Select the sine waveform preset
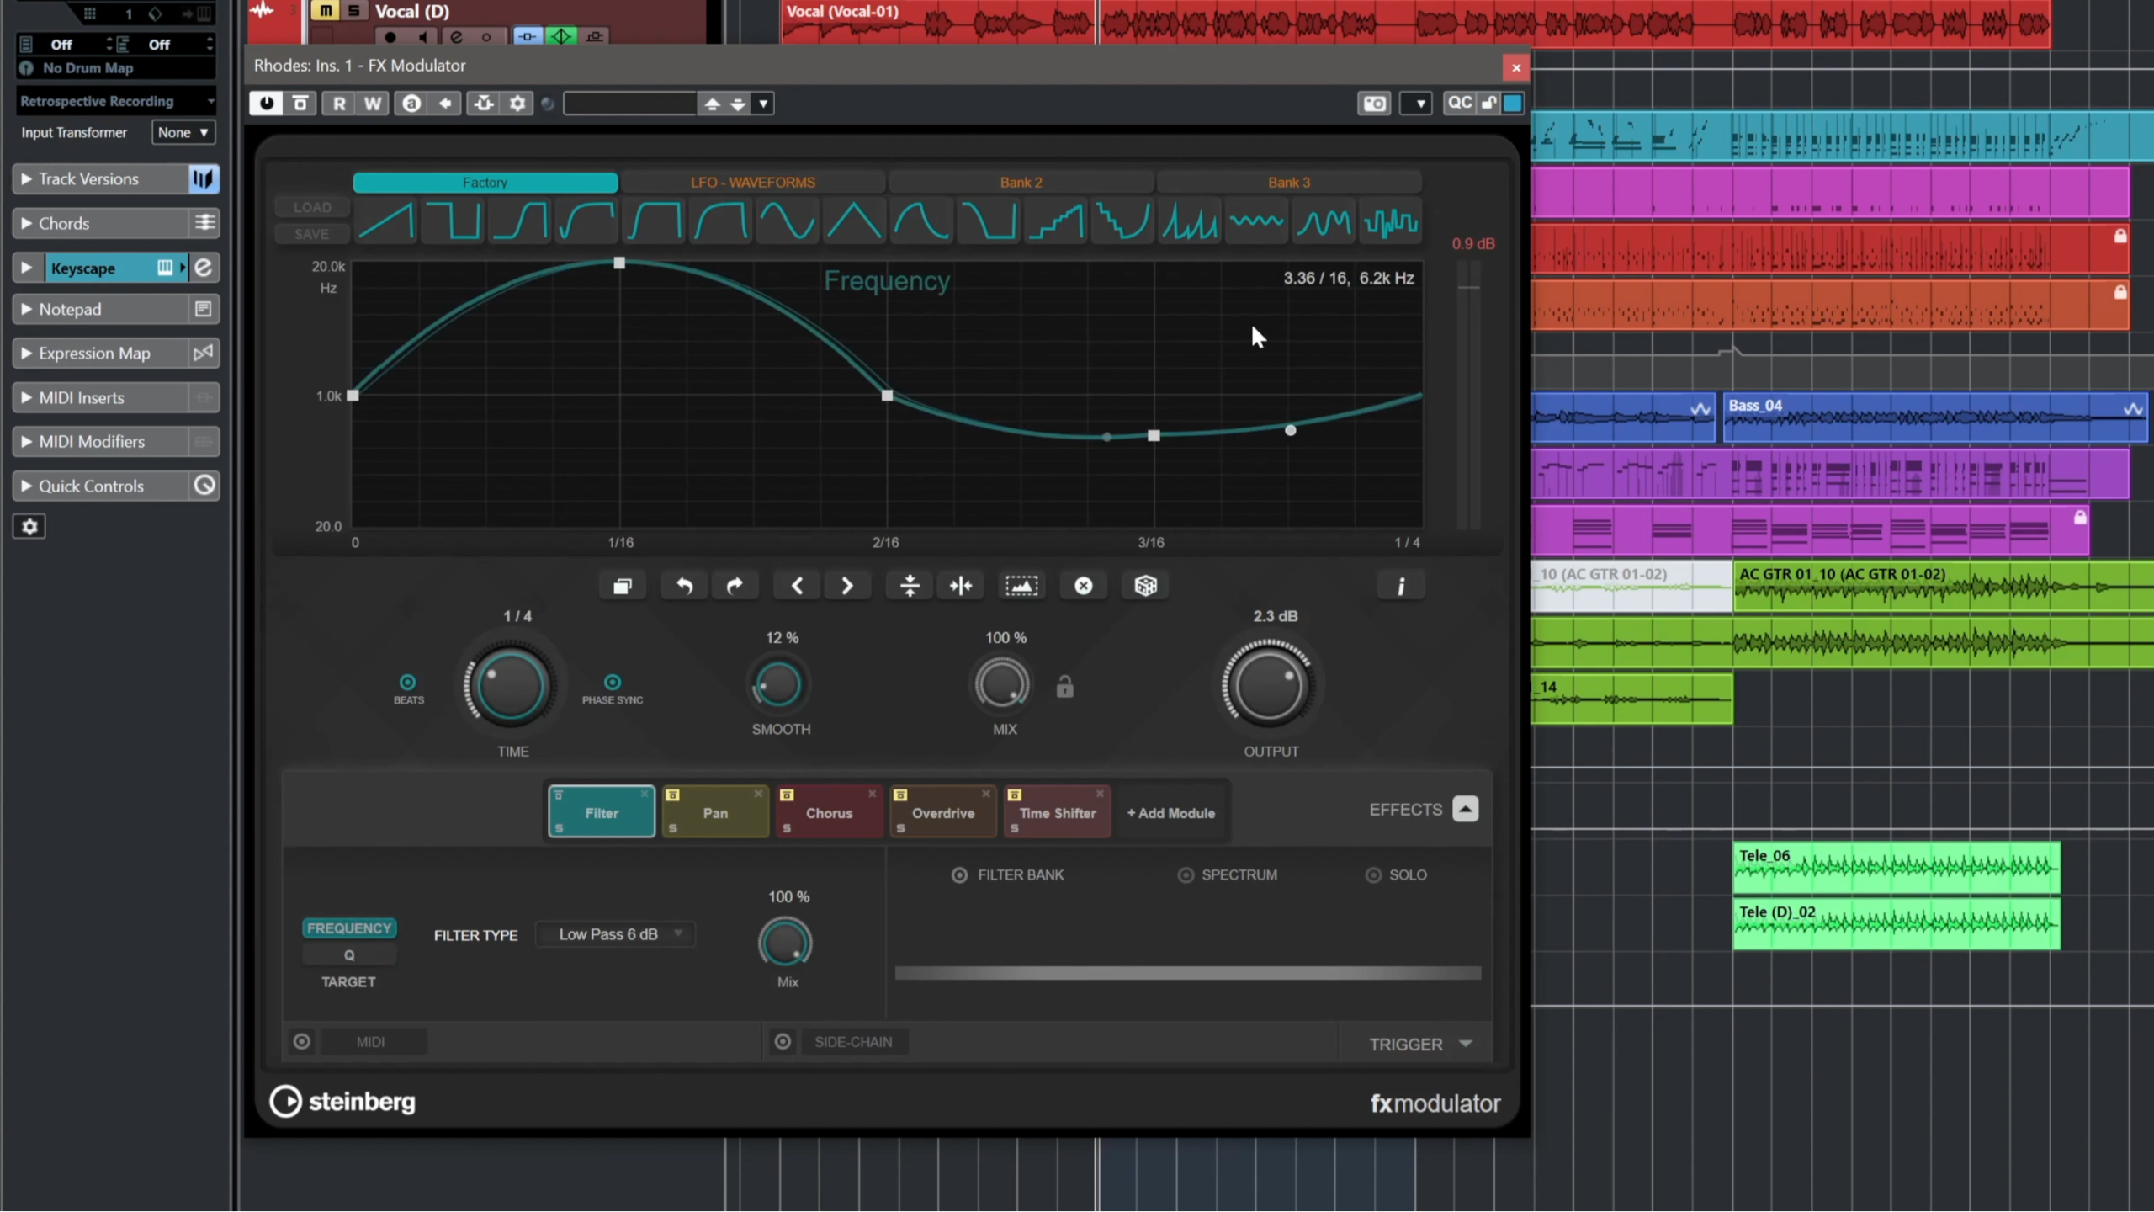 787,222
